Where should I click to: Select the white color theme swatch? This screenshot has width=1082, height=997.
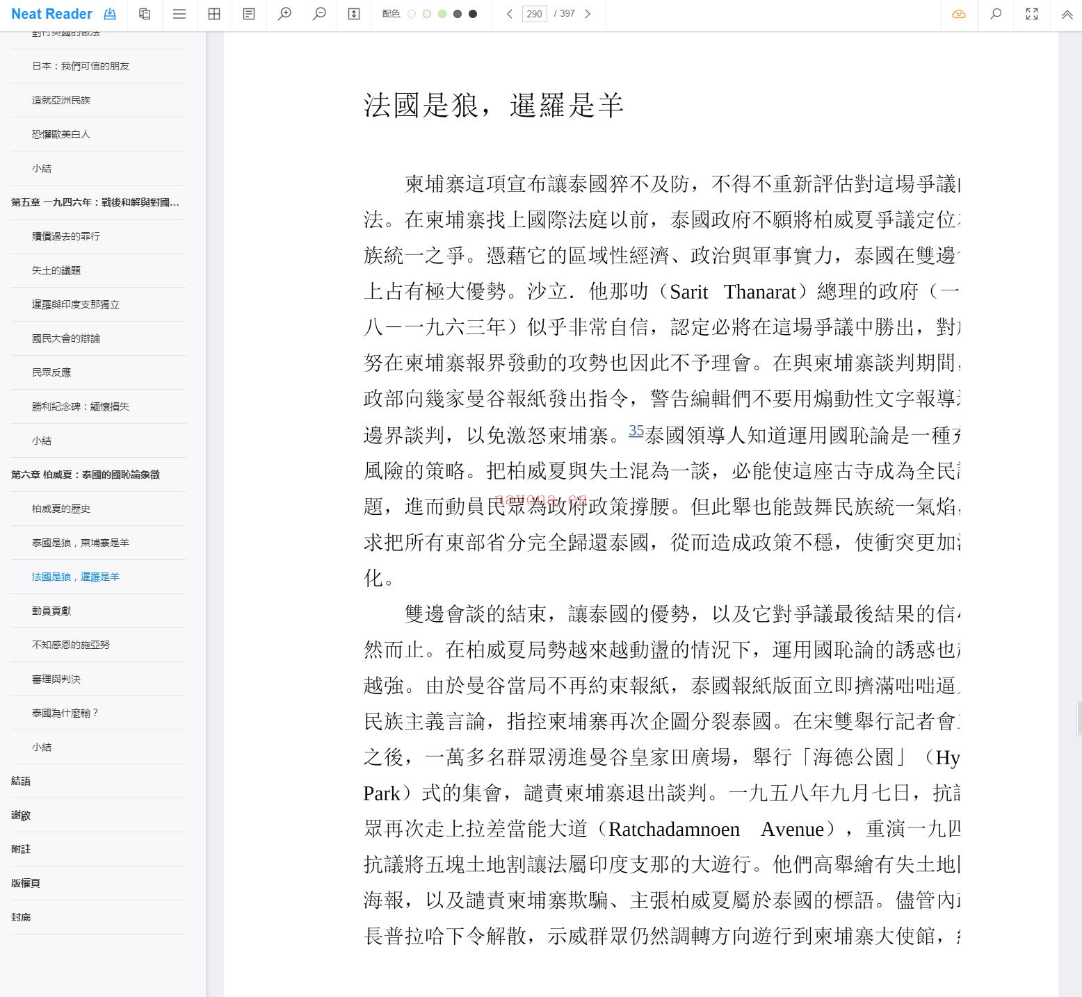(x=412, y=14)
